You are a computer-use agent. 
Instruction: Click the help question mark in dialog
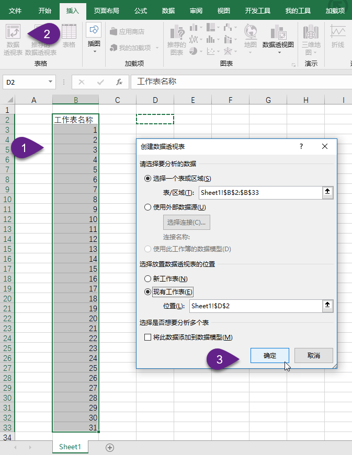click(x=301, y=147)
